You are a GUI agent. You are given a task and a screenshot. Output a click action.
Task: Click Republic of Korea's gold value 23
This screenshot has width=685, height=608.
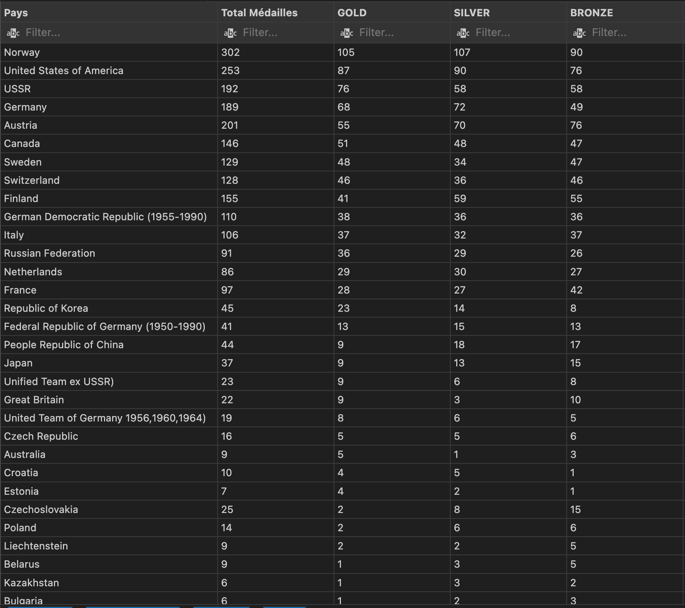pyautogui.click(x=344, y=308)
